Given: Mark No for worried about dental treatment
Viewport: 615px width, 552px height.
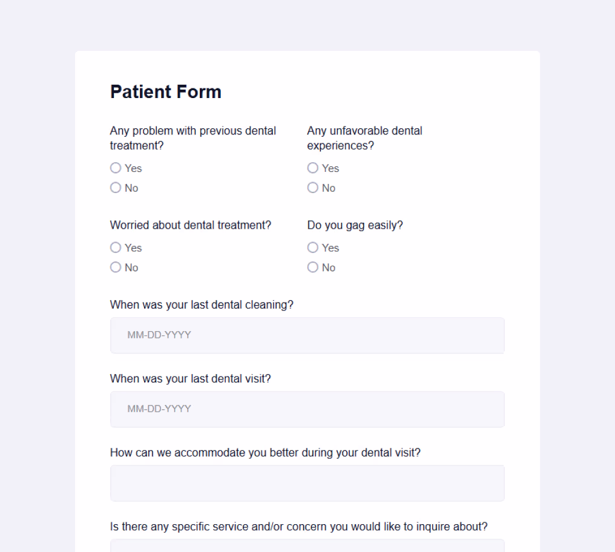Looking at the screenshot, I should 115,267.
